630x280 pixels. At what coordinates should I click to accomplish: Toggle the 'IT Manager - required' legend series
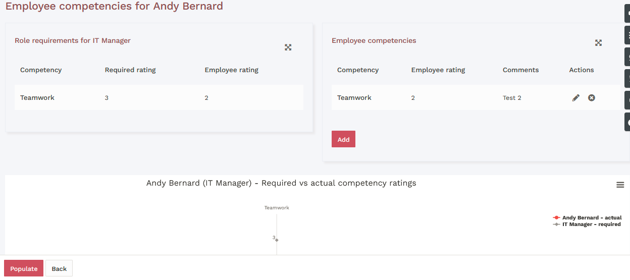591,225
